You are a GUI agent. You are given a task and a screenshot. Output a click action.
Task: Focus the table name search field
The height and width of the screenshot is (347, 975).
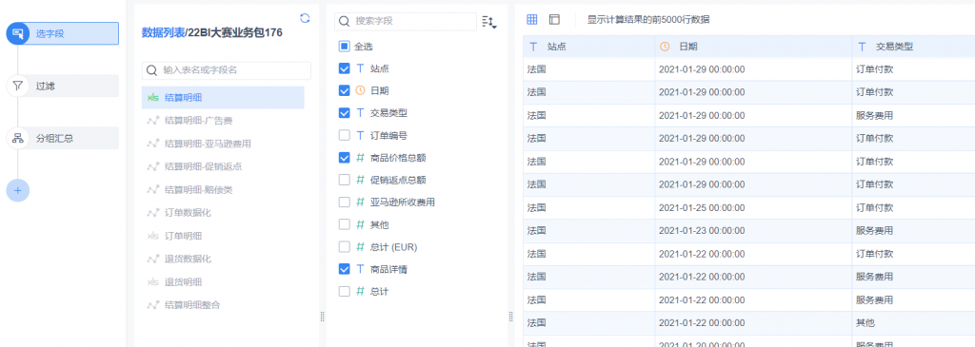[227, 70]
